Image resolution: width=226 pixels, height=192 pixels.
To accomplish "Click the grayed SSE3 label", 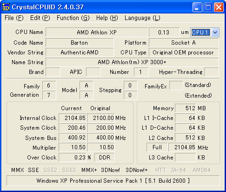I will 69,170.
